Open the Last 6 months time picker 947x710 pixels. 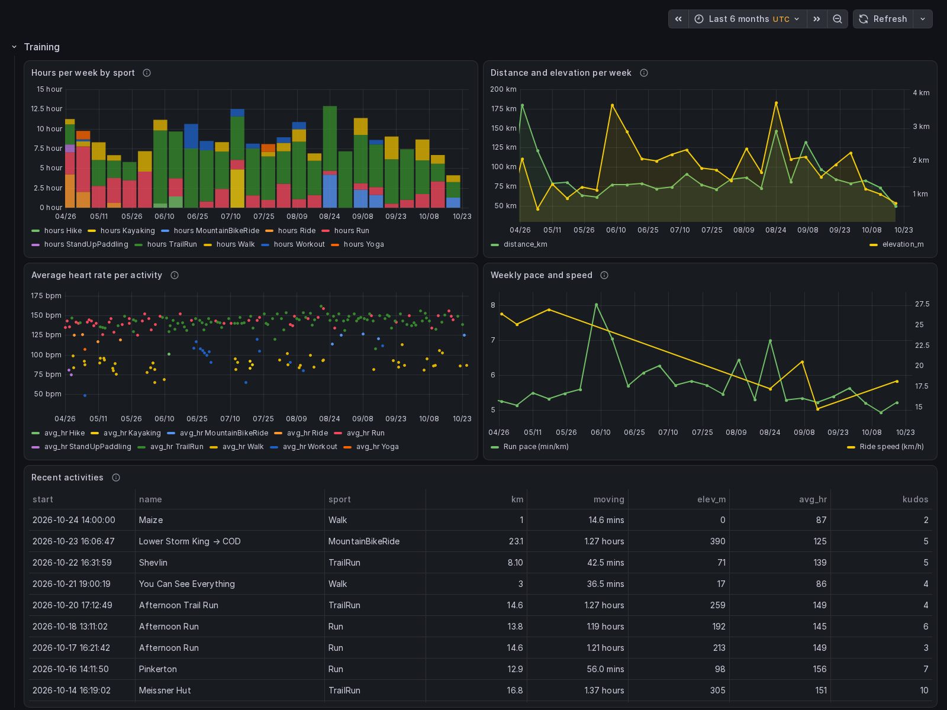(747, 19)
